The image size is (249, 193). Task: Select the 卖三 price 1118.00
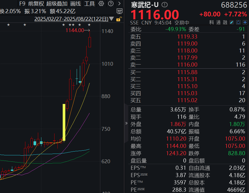pos(187,51)
